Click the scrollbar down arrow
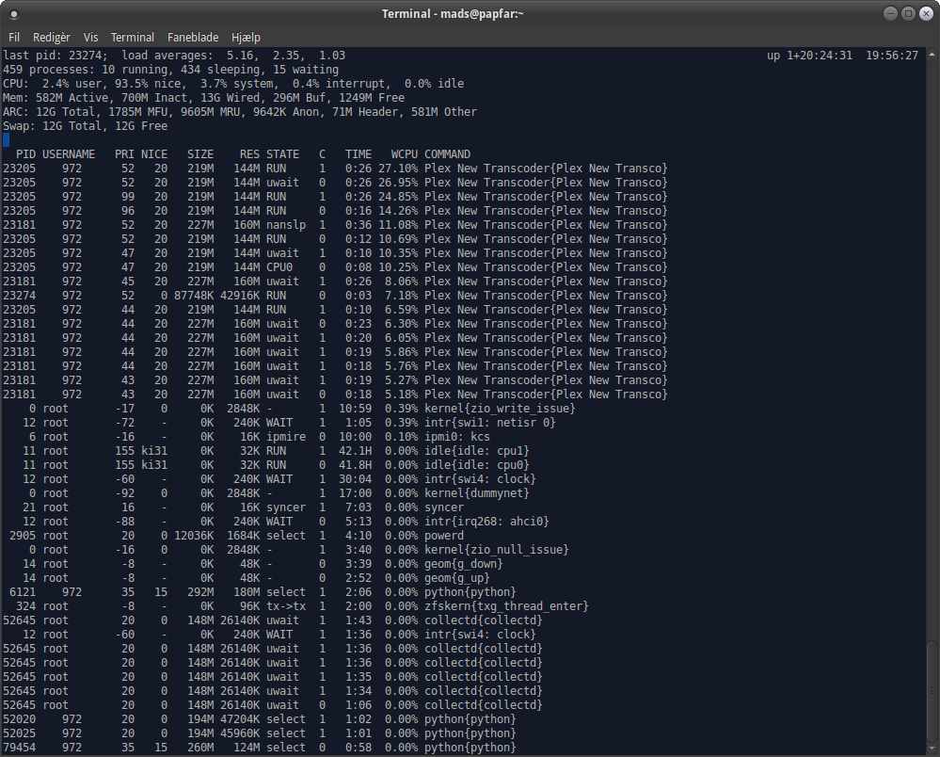The height and width of the screenshot is (757, 940). [932, 749]
